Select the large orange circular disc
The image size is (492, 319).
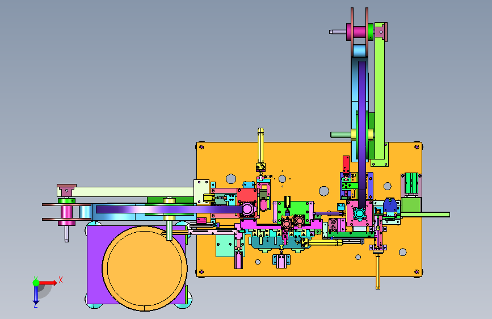point(145,268)
